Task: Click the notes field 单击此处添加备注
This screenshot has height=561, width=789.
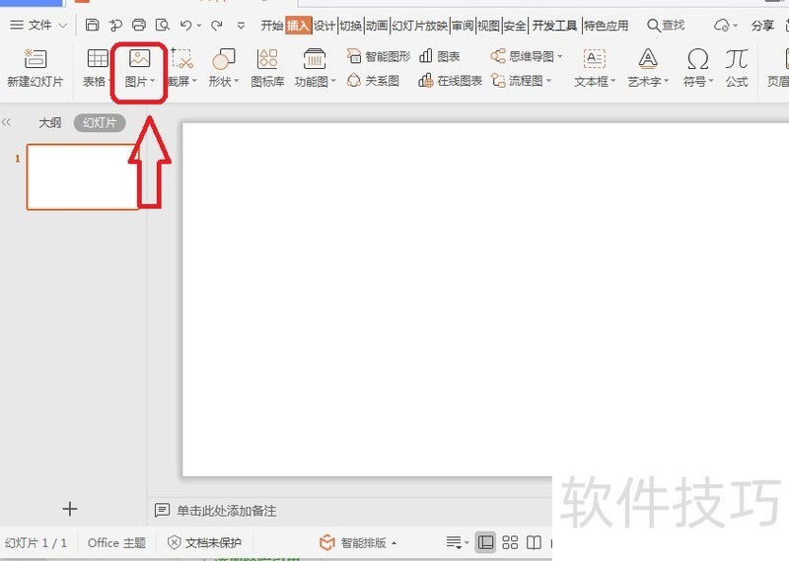Action: (227, 511)
